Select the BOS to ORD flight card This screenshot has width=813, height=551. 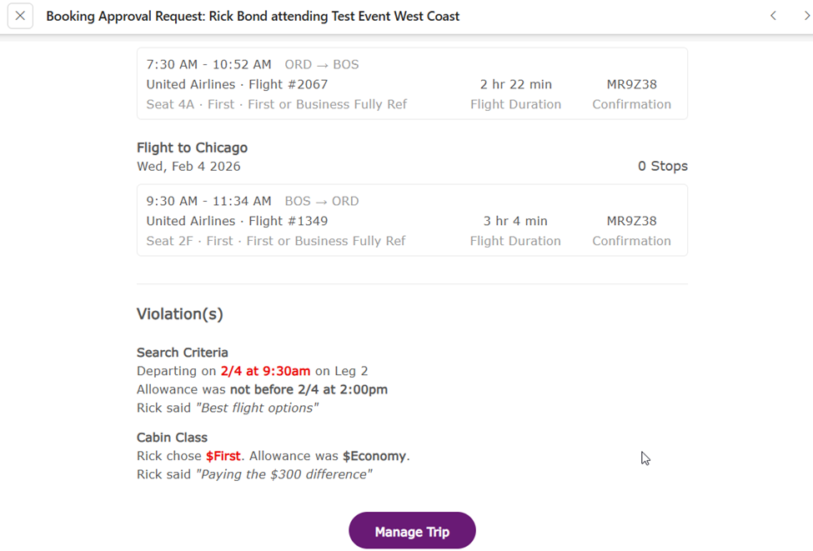[412, 220]
